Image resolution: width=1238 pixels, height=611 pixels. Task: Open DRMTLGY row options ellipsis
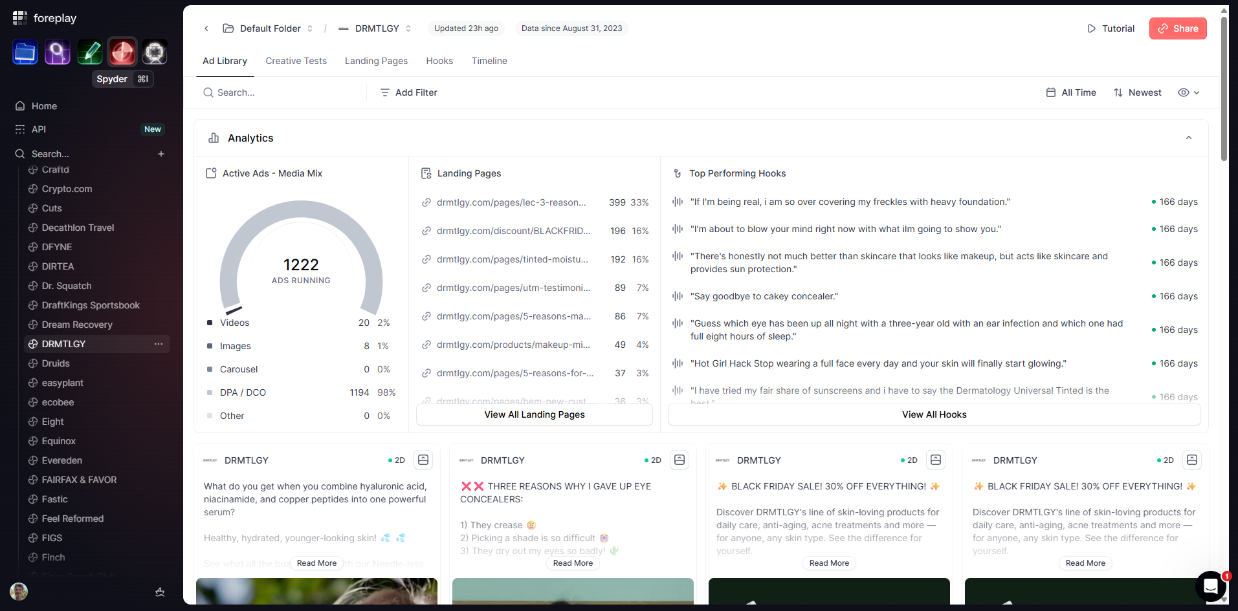159,344
